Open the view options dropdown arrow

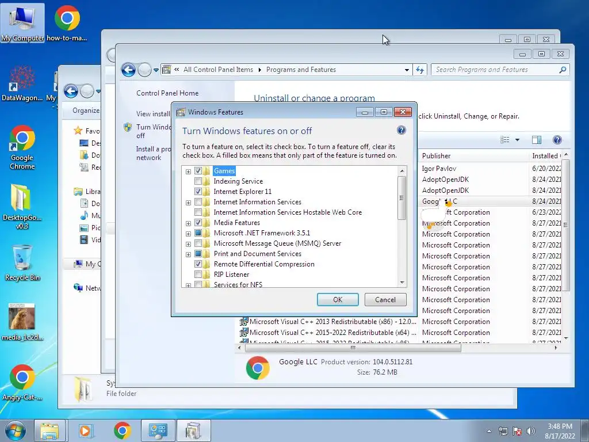tap(517, 140)
